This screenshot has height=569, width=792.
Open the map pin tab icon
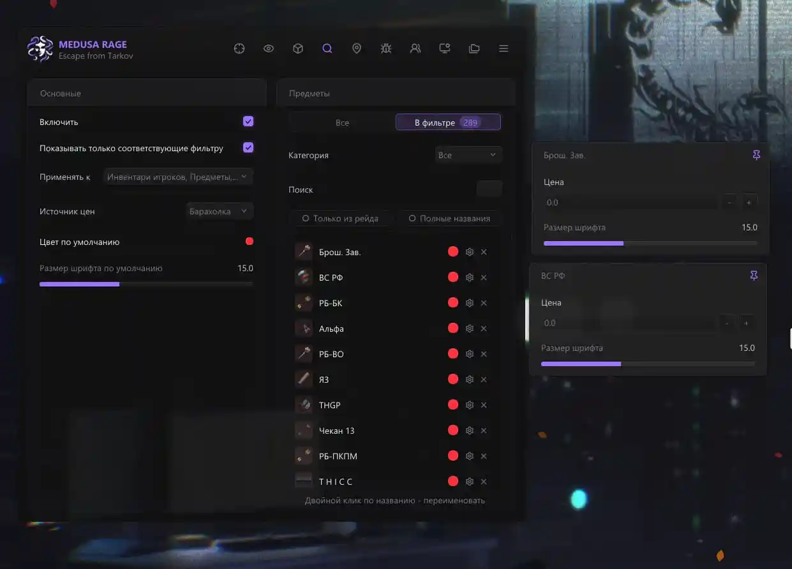tap(357, 48)
